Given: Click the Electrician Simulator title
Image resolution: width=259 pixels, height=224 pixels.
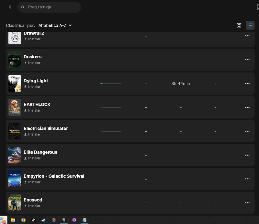Looking at the screenshot, I should click(46, 128).
